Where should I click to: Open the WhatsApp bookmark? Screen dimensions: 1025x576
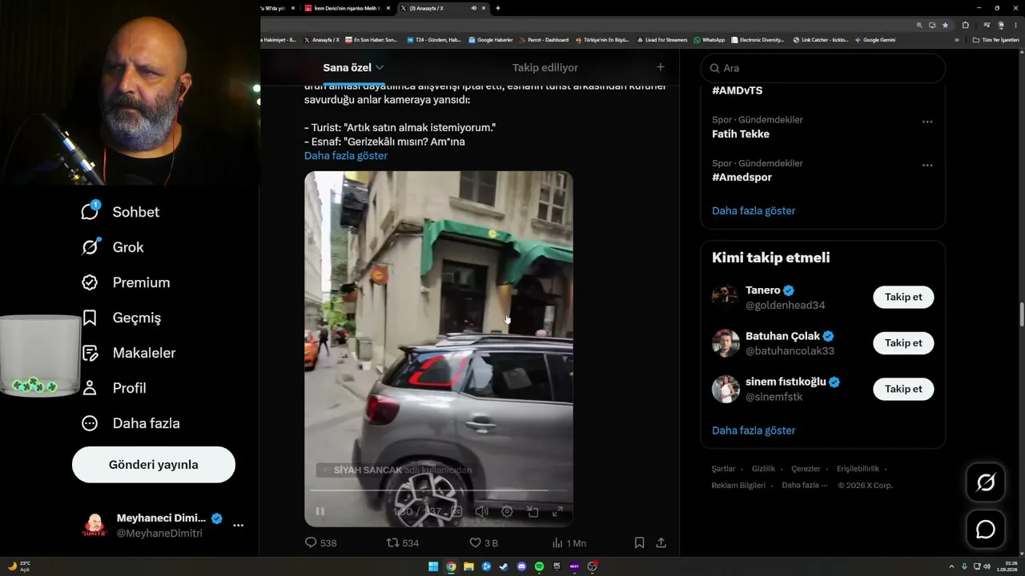(x=709, y=40)
